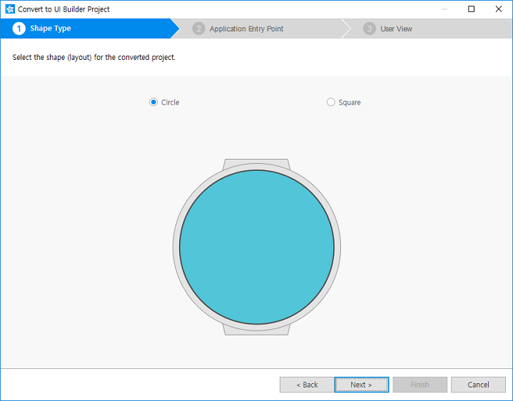Viewport: 513px width, 401px height.
Task: Click the Circle option label text
Action: [x=171, y=103]
